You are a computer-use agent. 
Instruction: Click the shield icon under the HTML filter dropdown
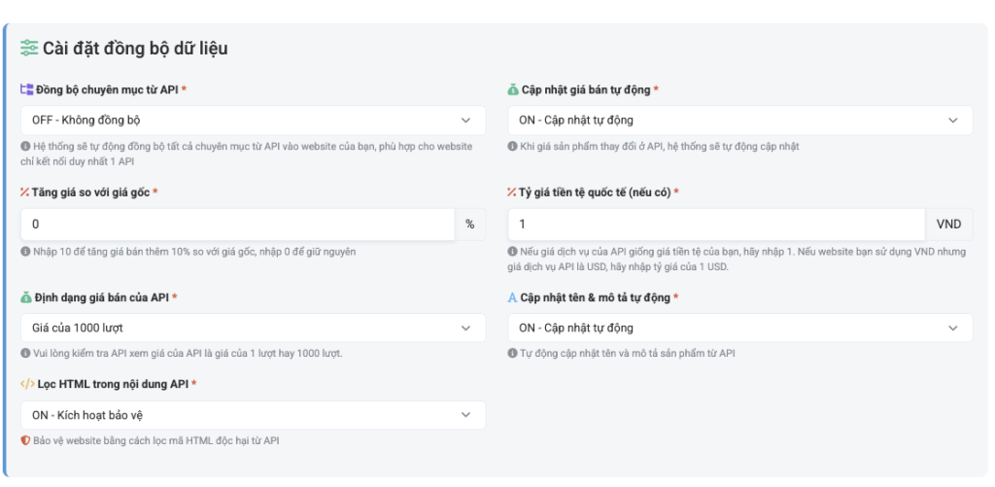coord(25,440)
